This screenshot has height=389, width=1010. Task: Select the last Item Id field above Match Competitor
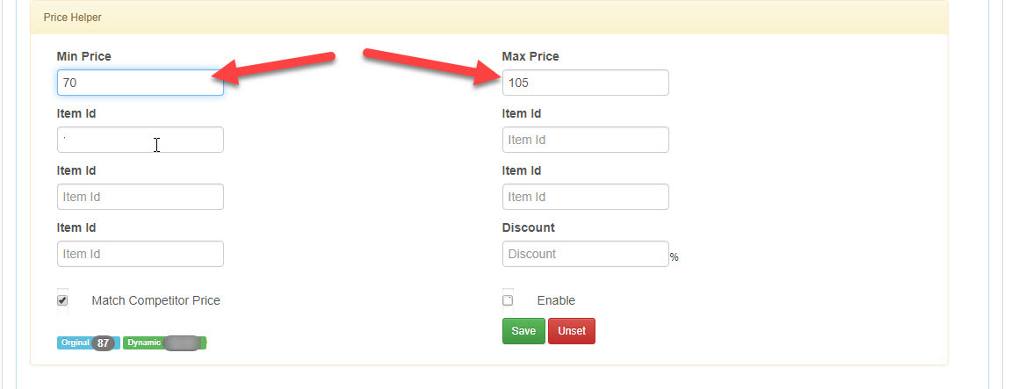click(x=141, y=254)
